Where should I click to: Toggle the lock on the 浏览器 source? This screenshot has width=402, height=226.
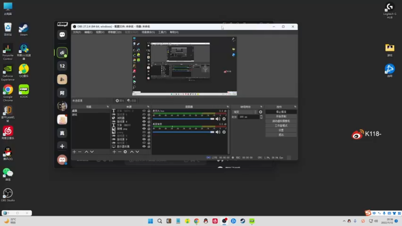pos(149,118)
